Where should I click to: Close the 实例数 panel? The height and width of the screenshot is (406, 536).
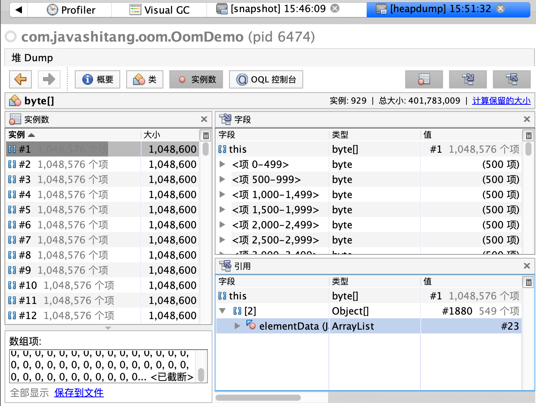point(204,119)
